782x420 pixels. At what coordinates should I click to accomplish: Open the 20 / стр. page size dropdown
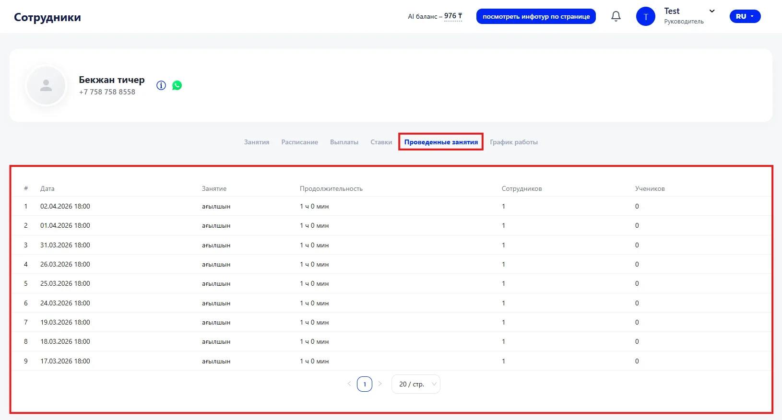click(416, 384)
